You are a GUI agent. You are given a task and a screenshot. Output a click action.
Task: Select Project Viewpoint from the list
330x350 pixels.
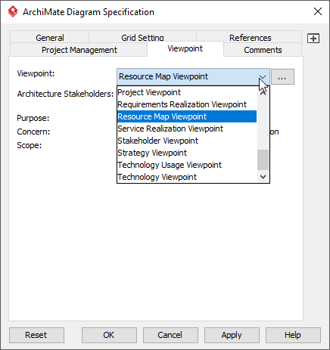[x=187, y=92]
